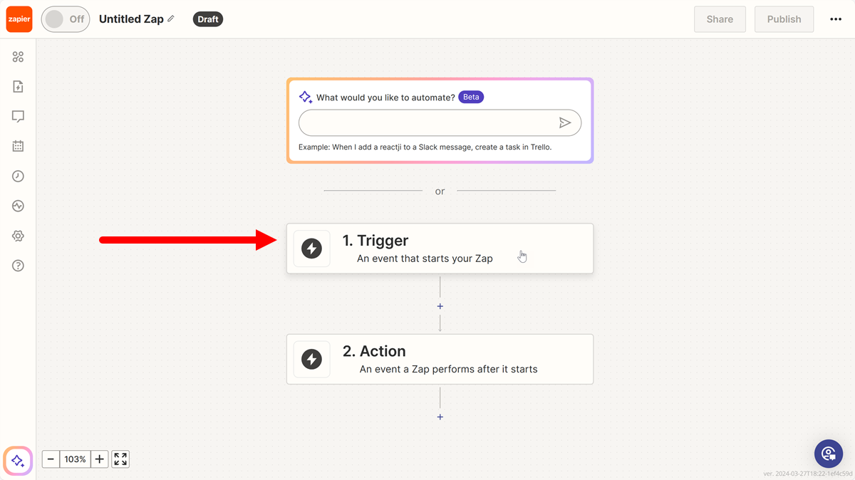View Zap details via document icon
Viewport: 855px width, 480px height.
[x=19, y=86]
